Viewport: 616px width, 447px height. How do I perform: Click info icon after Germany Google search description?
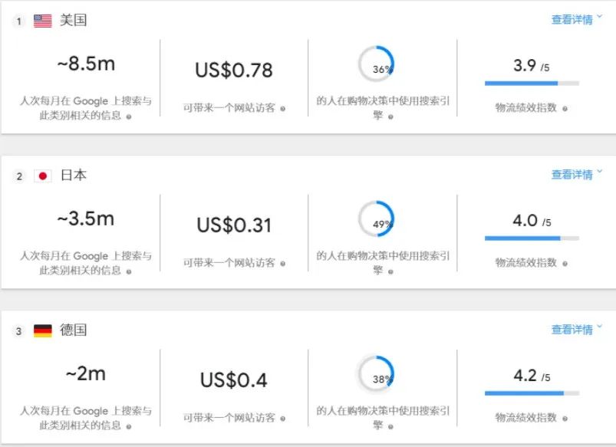128,426
